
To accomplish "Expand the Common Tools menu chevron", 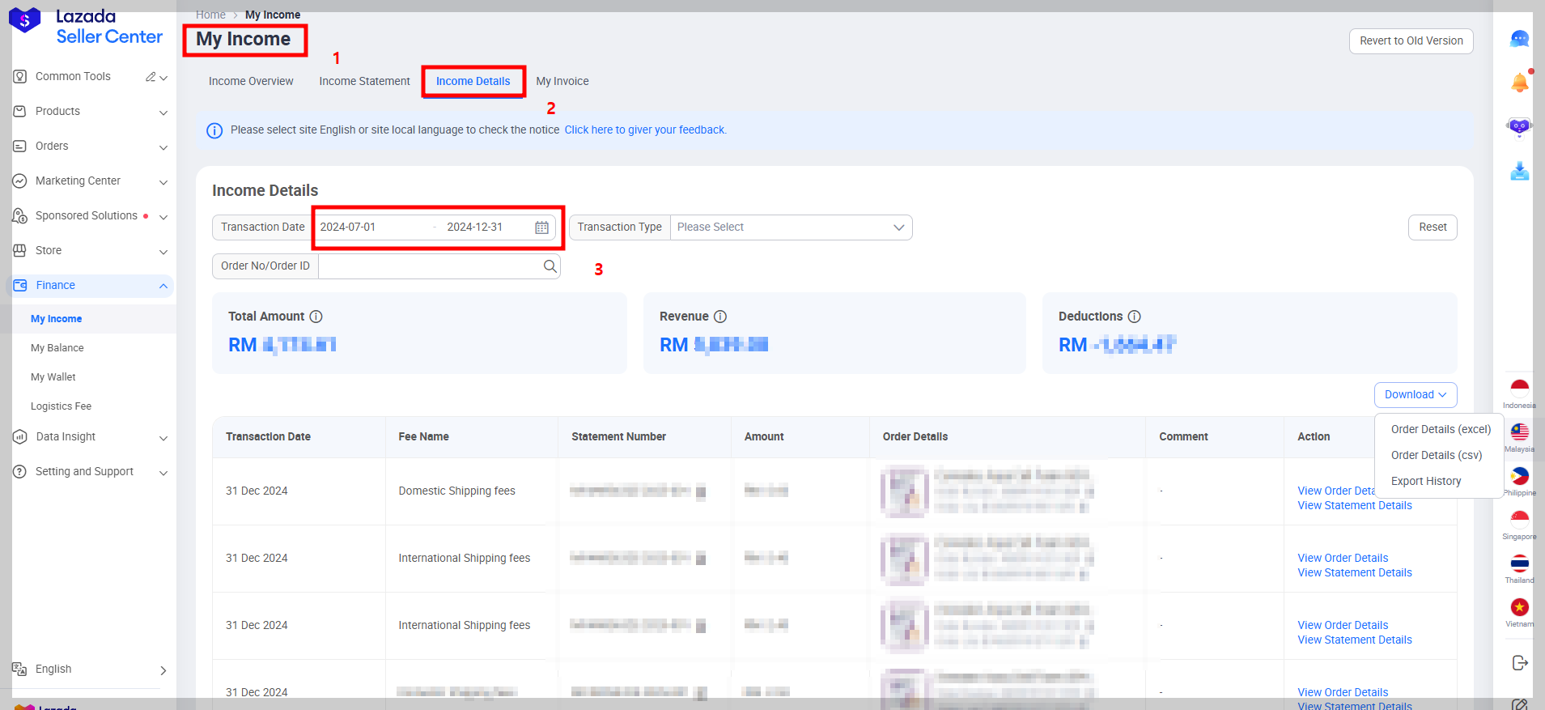I will pos(163,78).
